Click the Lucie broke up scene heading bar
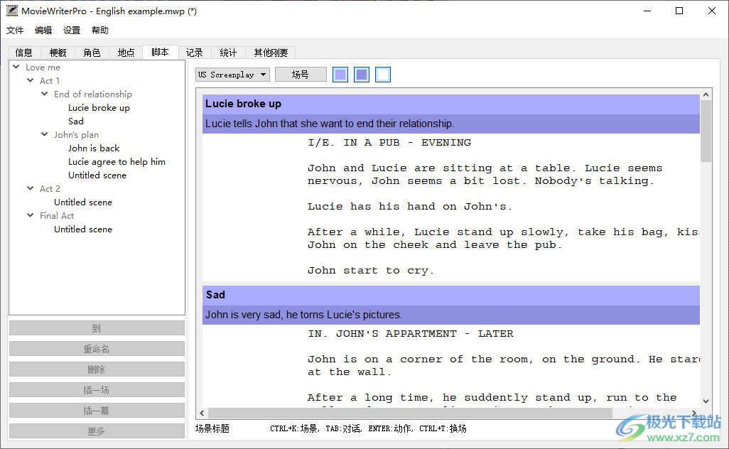Screen dimensions: 729x449 pyautogui.click(x=451, y=104)
